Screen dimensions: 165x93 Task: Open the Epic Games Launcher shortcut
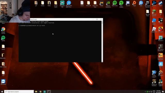pos(147,4)
